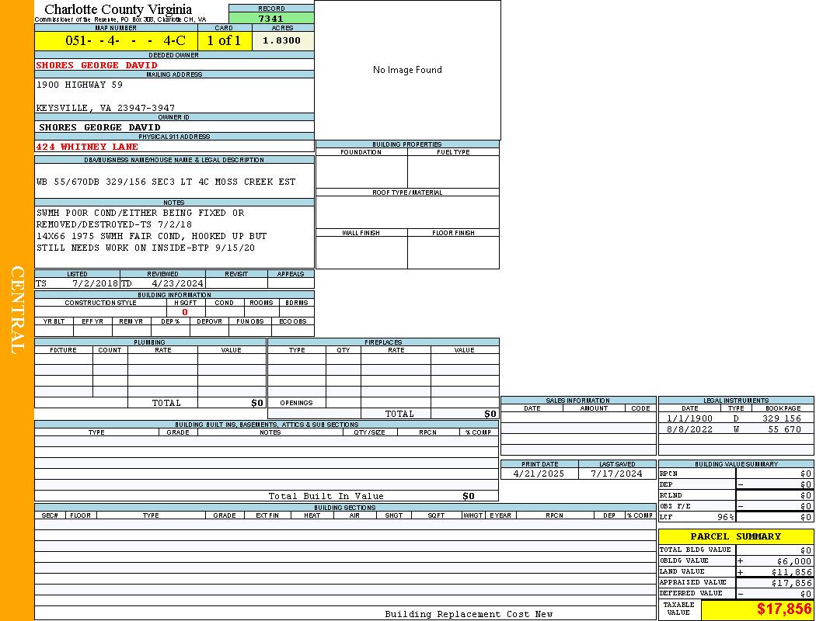Click the No Image Found photo placeholder

[x=407, y=70]
